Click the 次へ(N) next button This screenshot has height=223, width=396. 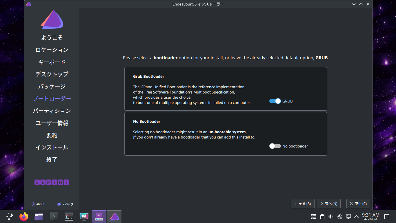click(x=329, y=204)
